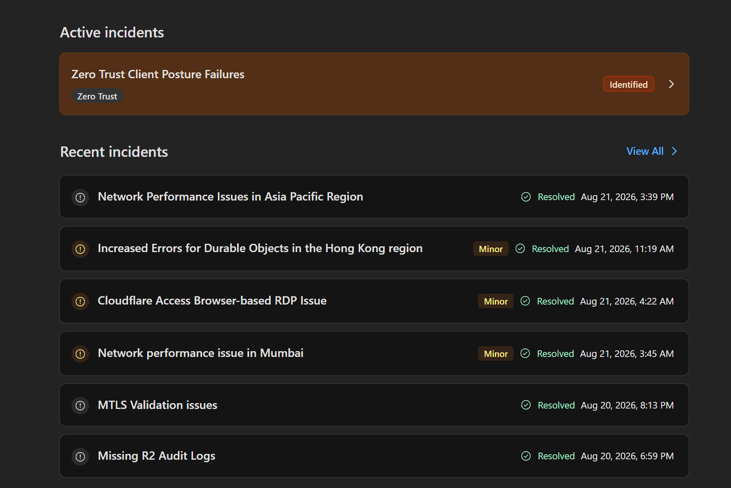Select the timestamp Aug 21, 2026, 11:19 AM
Image resolution: width=731 pixels, height=488 pixels.
pos(624,249)
